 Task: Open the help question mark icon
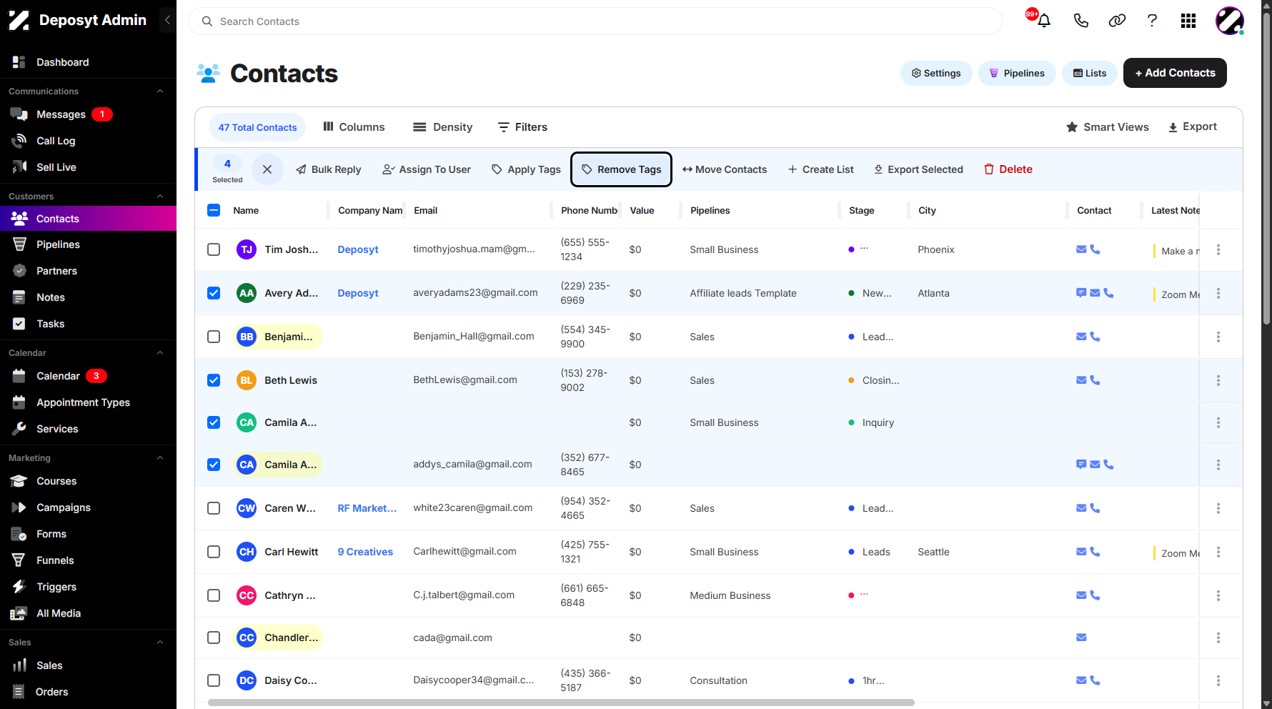click(1152, 21)
